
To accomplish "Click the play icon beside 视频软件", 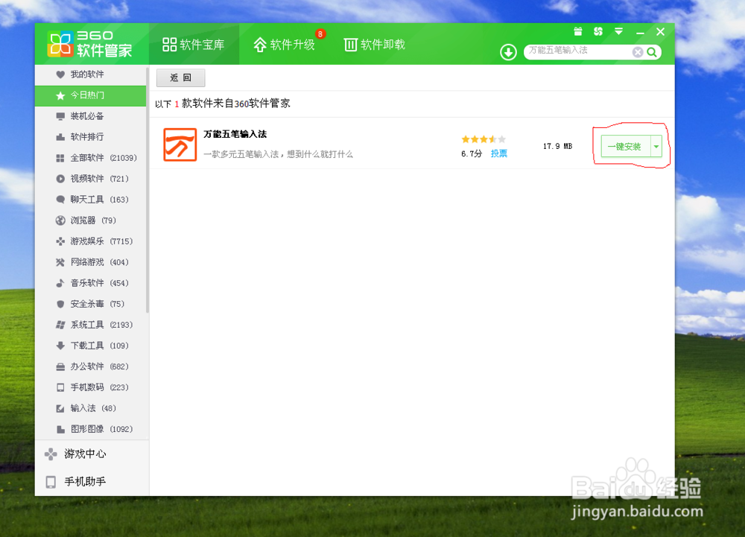I will tap(60, 179).
